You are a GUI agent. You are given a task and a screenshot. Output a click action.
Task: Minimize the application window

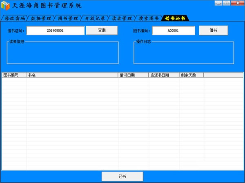click(x=218, y=3)
